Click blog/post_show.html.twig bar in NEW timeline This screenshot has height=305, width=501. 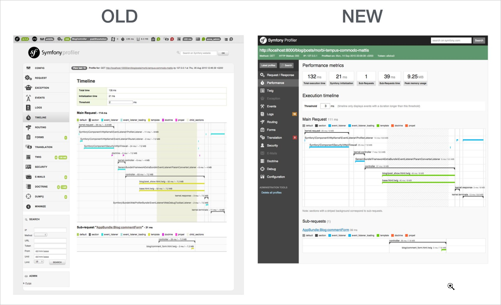tap(419, 175)
